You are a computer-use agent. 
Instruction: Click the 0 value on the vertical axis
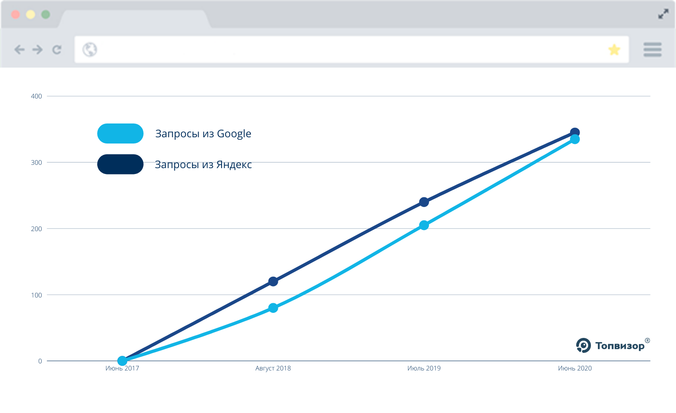[40, 361]
